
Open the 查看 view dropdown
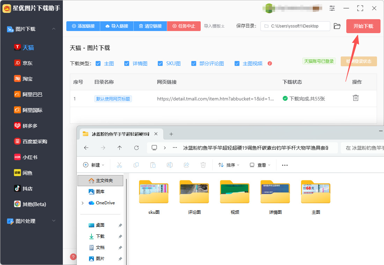(260, 165)
